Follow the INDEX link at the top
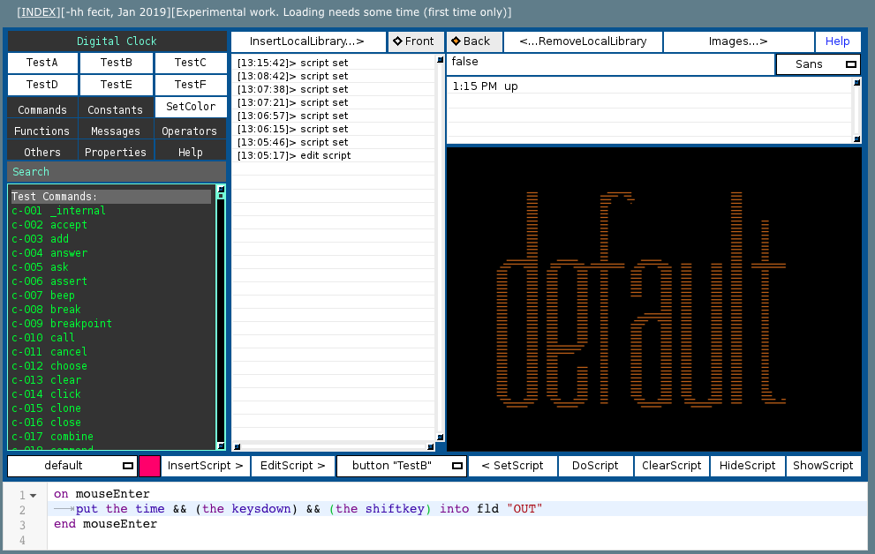The height and width of the screenshot is (554, 875). click(40, 12)
